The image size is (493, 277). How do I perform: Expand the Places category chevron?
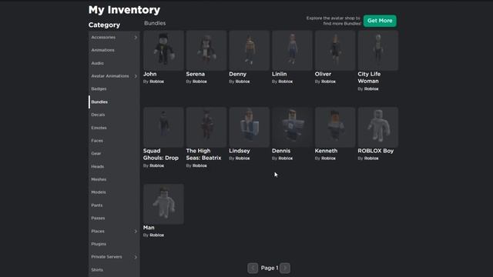click(136, 231)
